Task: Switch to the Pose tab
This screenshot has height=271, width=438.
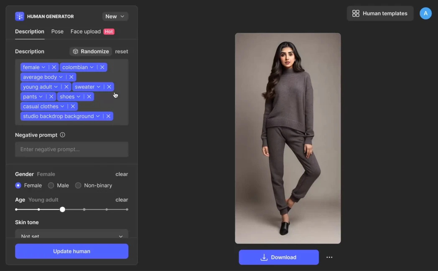Action: (x=57, y=31)
